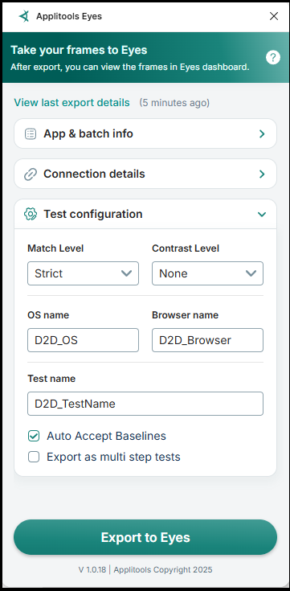
Task: Disable Auto Accept Baselines checkbox
Action: point(34,436)
